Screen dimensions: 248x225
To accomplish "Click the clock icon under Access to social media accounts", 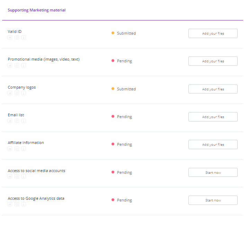I will (17, 177).
